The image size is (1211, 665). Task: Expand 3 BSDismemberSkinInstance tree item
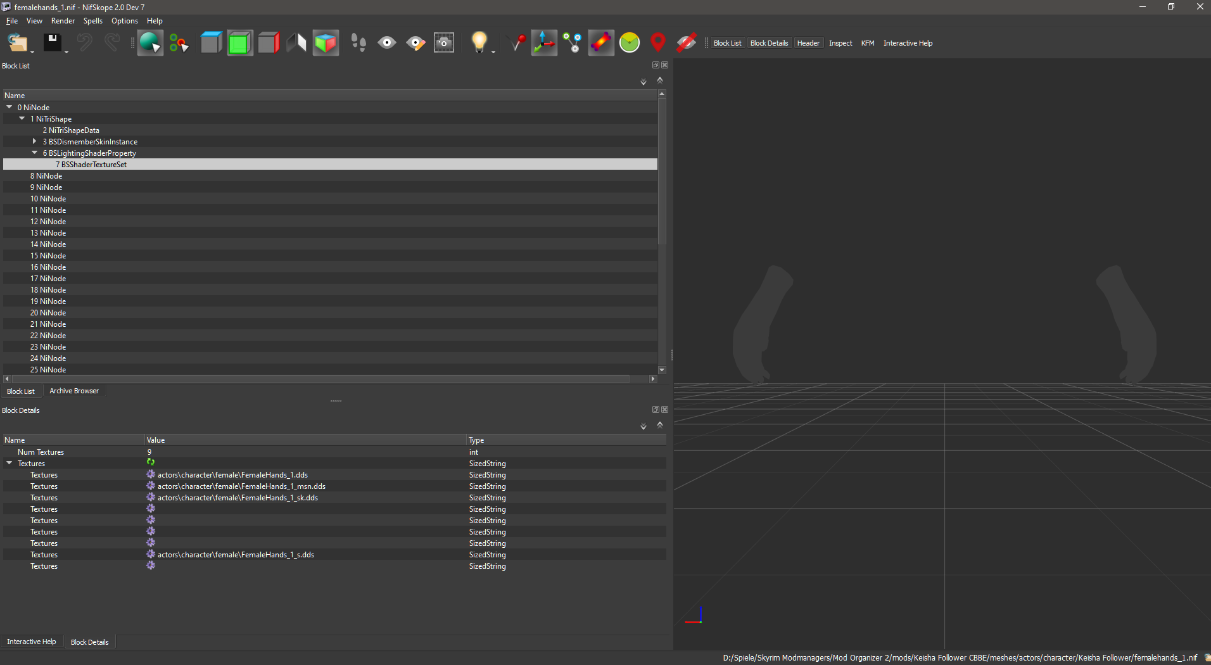(x=35, y=141)
